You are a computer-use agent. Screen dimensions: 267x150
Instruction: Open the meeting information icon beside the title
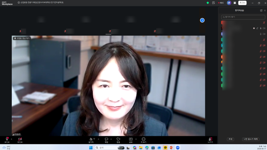[19, 3]
